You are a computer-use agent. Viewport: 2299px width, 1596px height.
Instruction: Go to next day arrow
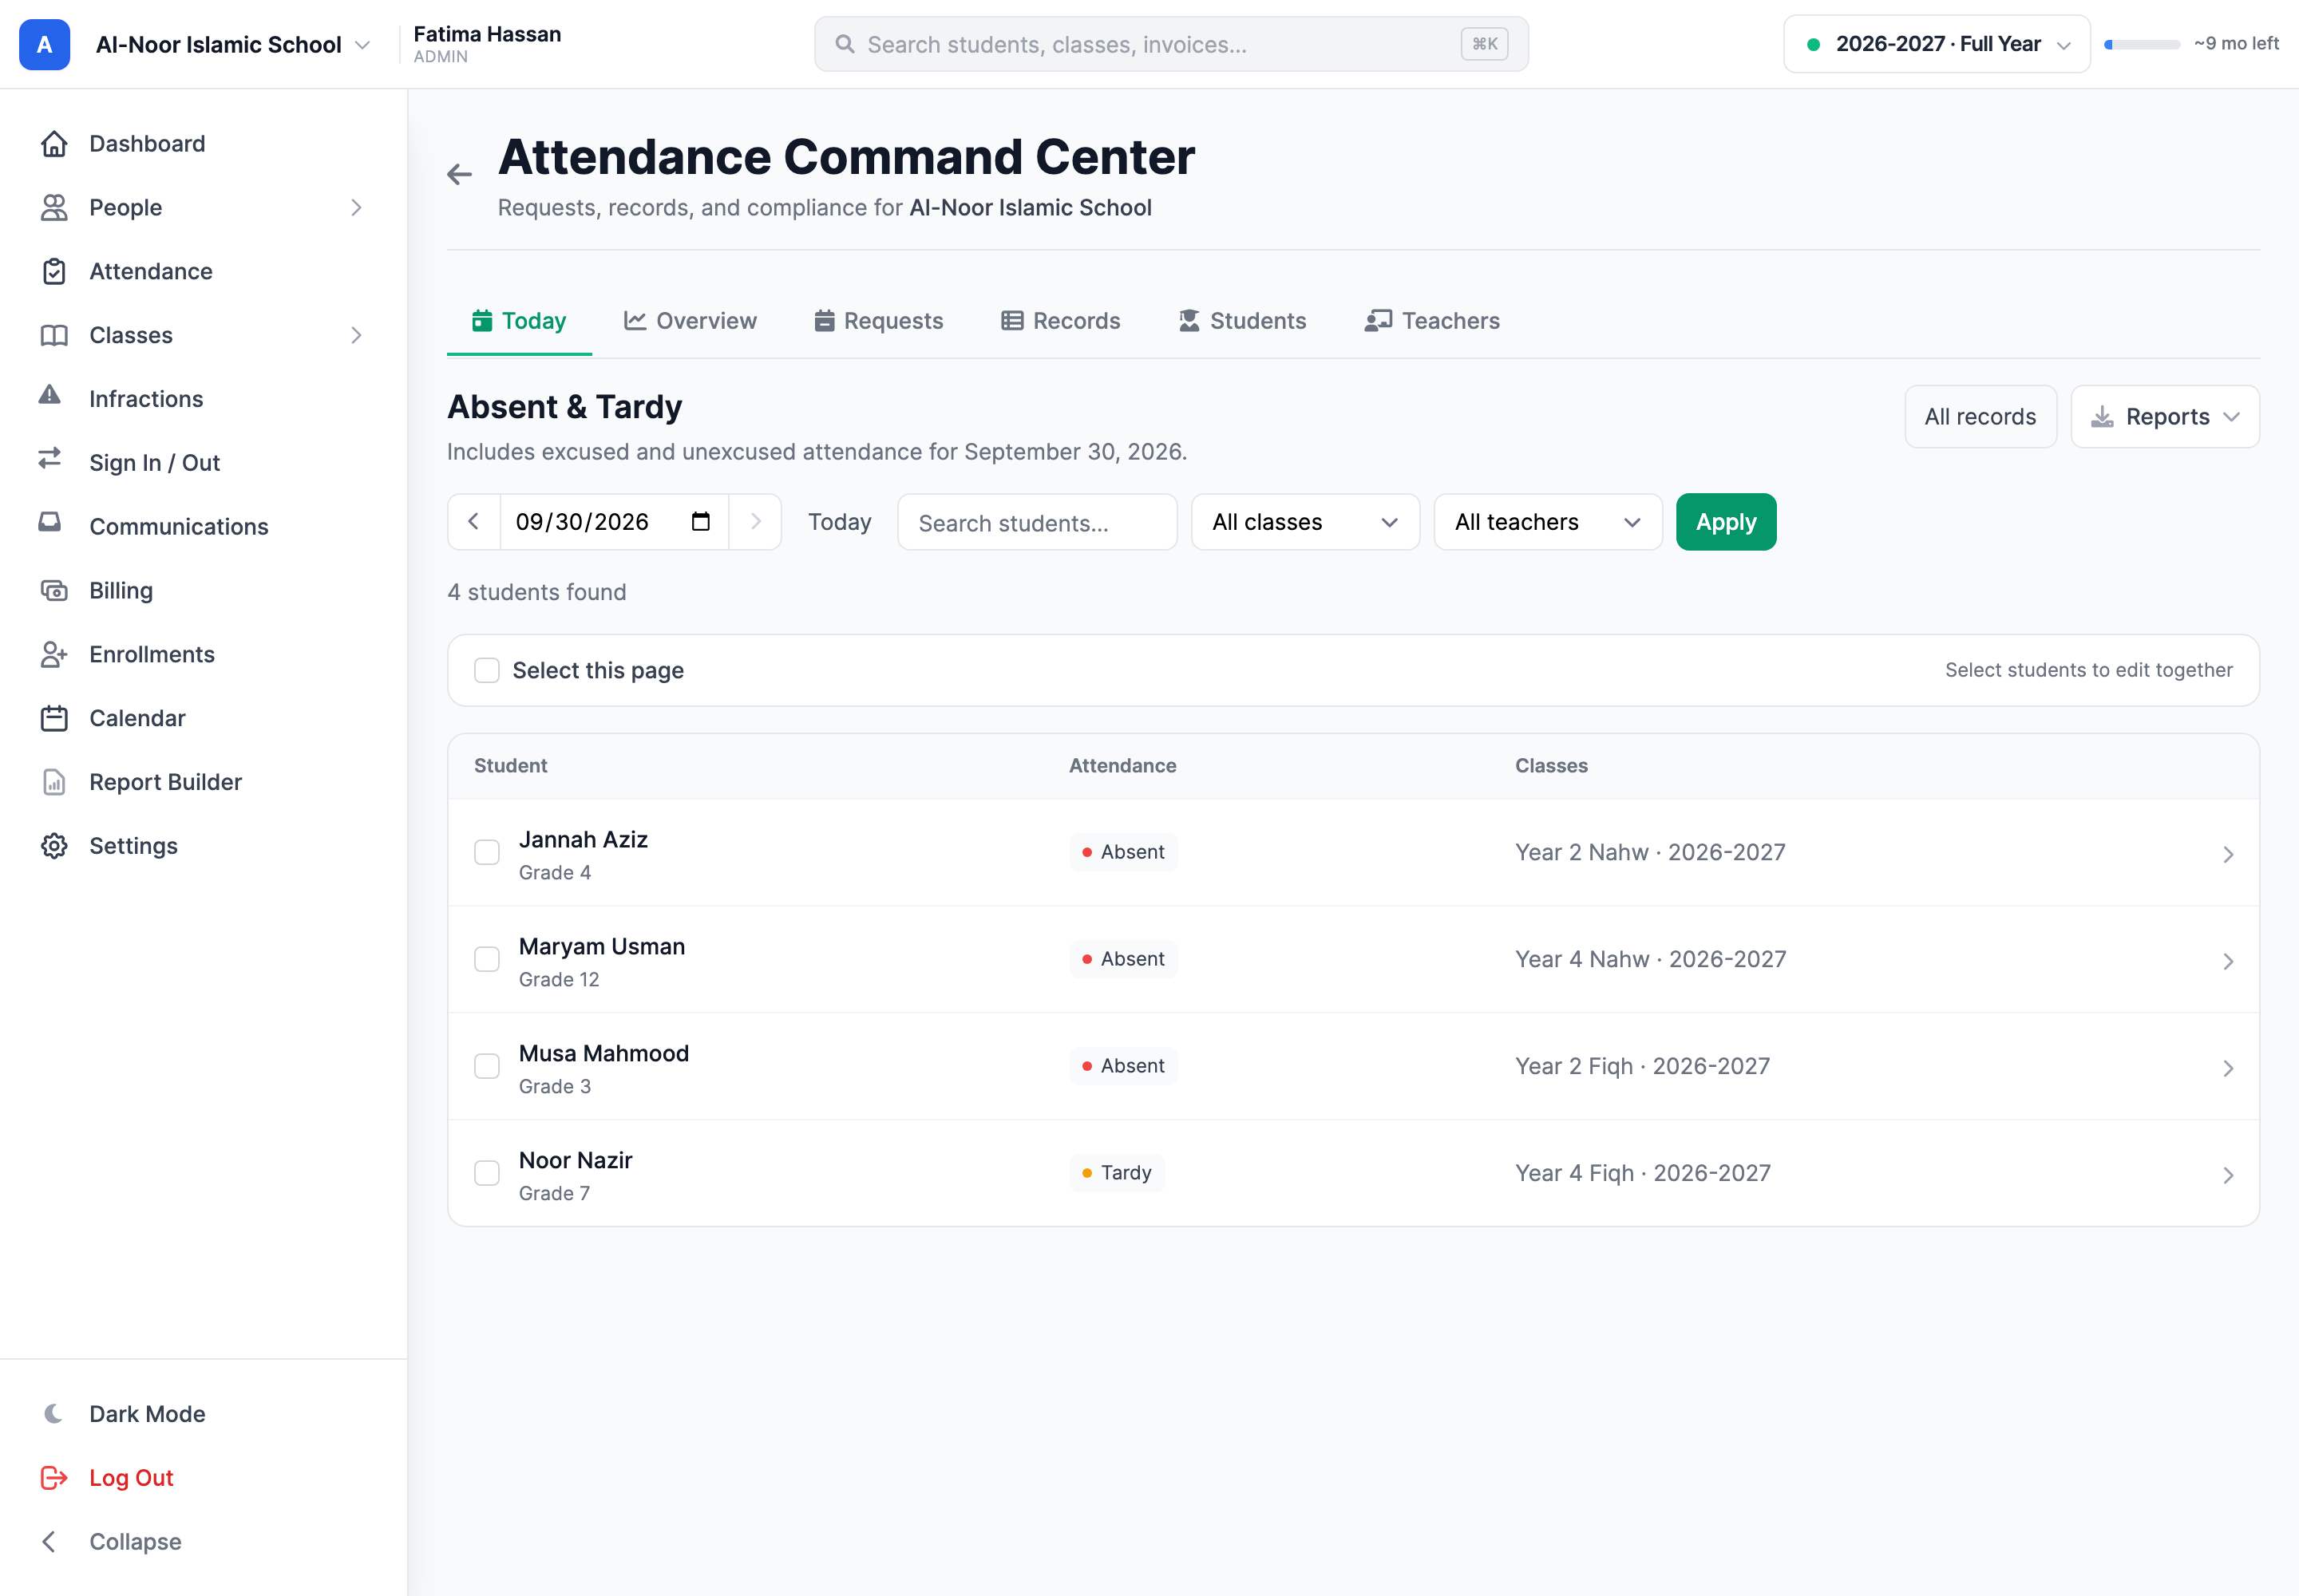(x=755, y=522)
